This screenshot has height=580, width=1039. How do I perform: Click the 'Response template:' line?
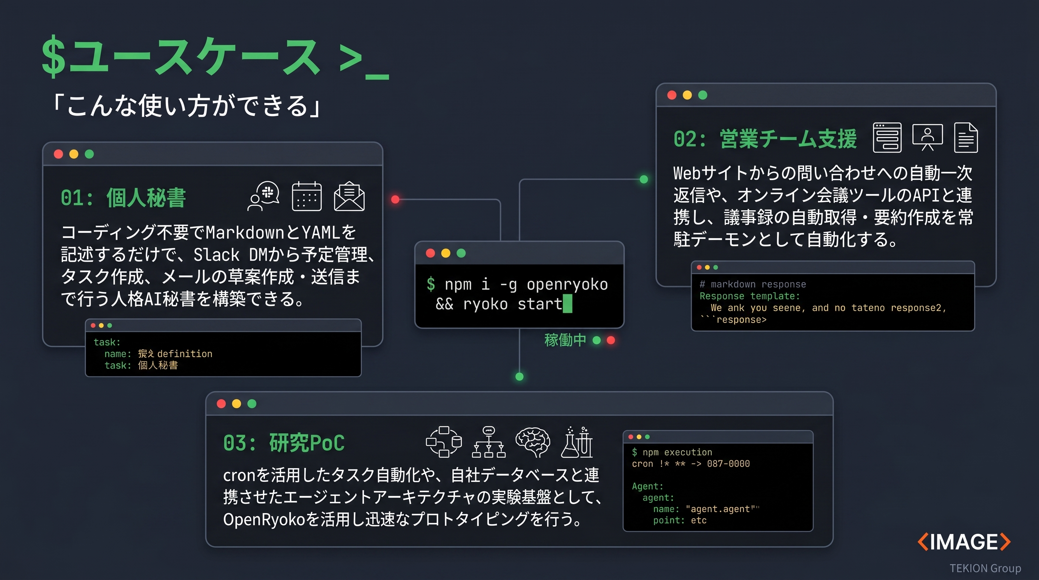(x=749, y=296)
